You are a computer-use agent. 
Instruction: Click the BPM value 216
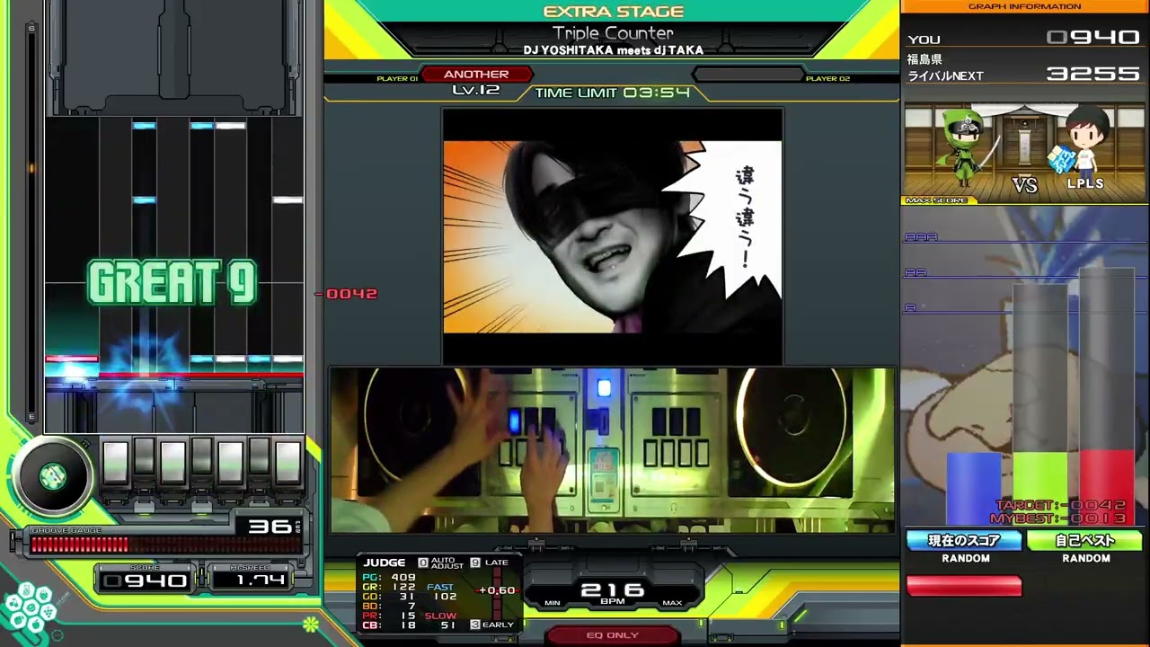[612, 589]
